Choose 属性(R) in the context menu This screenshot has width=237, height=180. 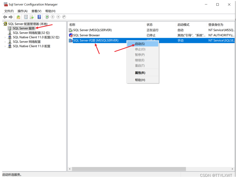[x=143, y=73]
